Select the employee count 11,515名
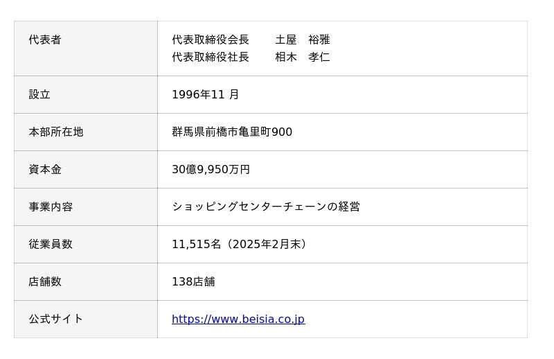 click(196, 244)
